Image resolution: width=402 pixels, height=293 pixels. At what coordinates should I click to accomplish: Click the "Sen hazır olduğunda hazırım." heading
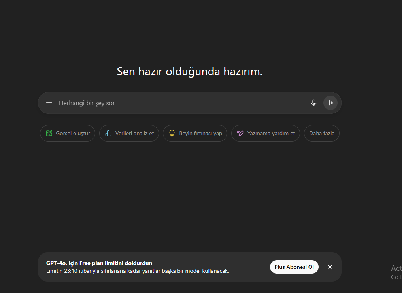[190, 71]
